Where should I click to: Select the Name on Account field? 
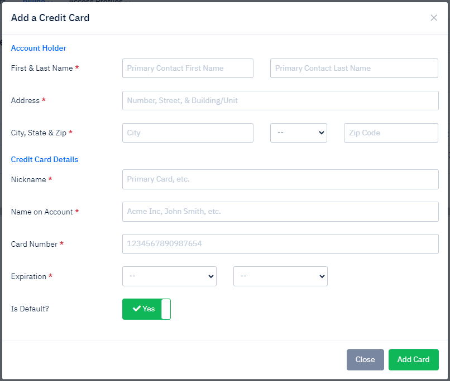point(280,212)
